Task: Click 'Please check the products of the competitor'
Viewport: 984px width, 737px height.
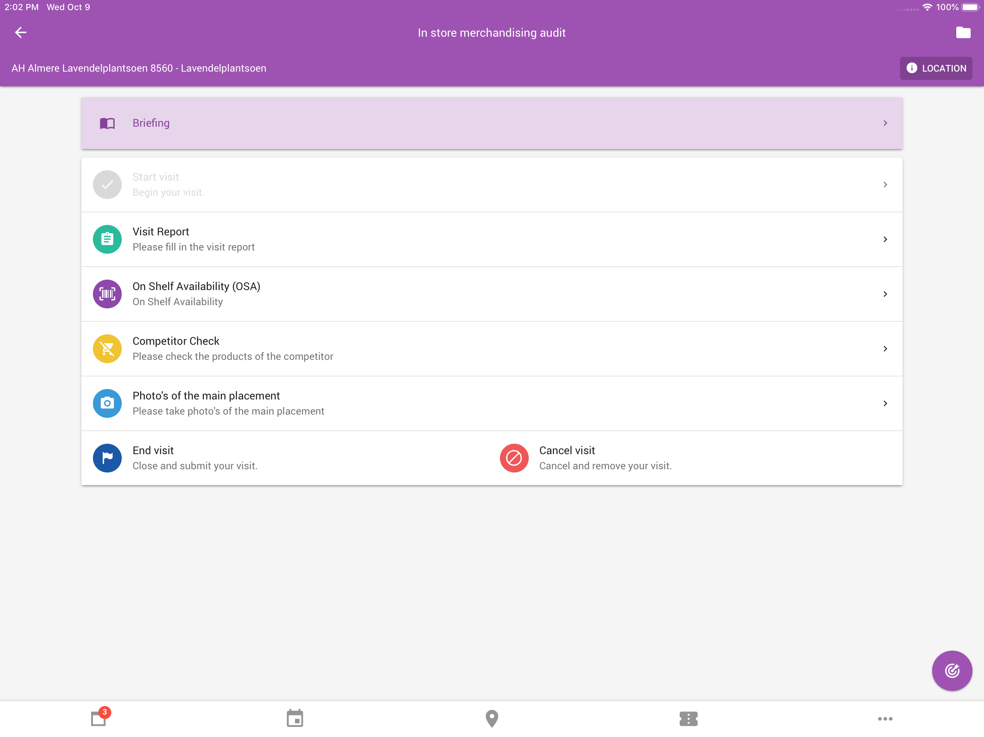Action: [x=233, y=357]
